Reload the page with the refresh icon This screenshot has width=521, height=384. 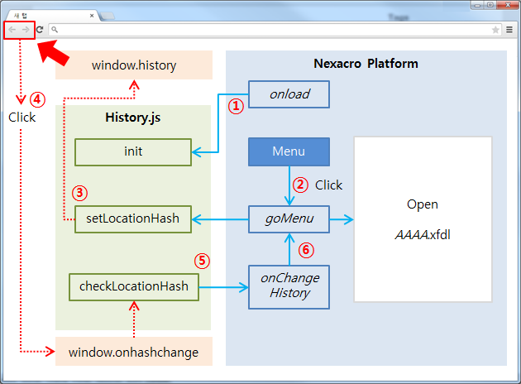click(x=39, y=29)
